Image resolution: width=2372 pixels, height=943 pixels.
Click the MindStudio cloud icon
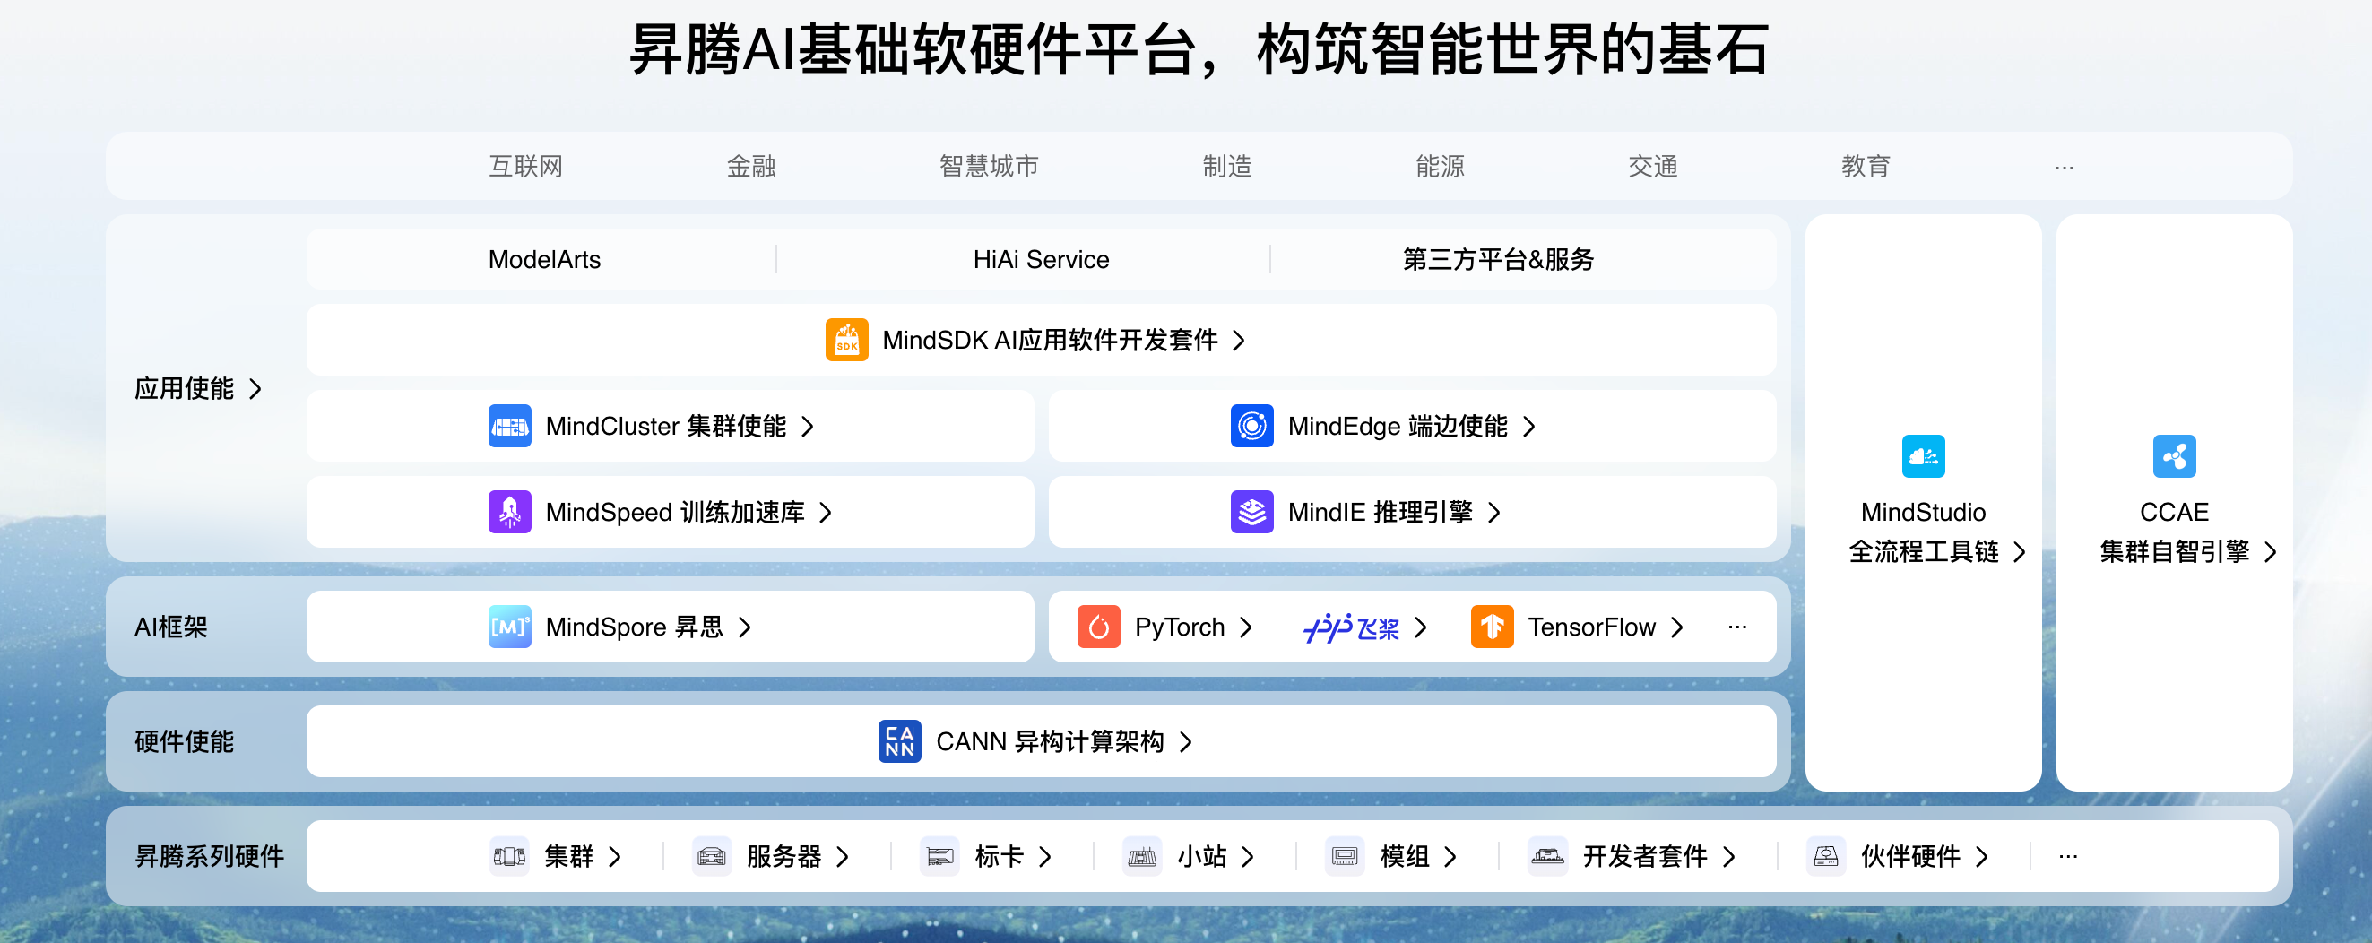click(1923, 456)
